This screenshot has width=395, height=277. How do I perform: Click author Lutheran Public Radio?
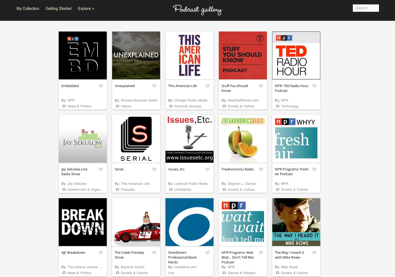191,184
